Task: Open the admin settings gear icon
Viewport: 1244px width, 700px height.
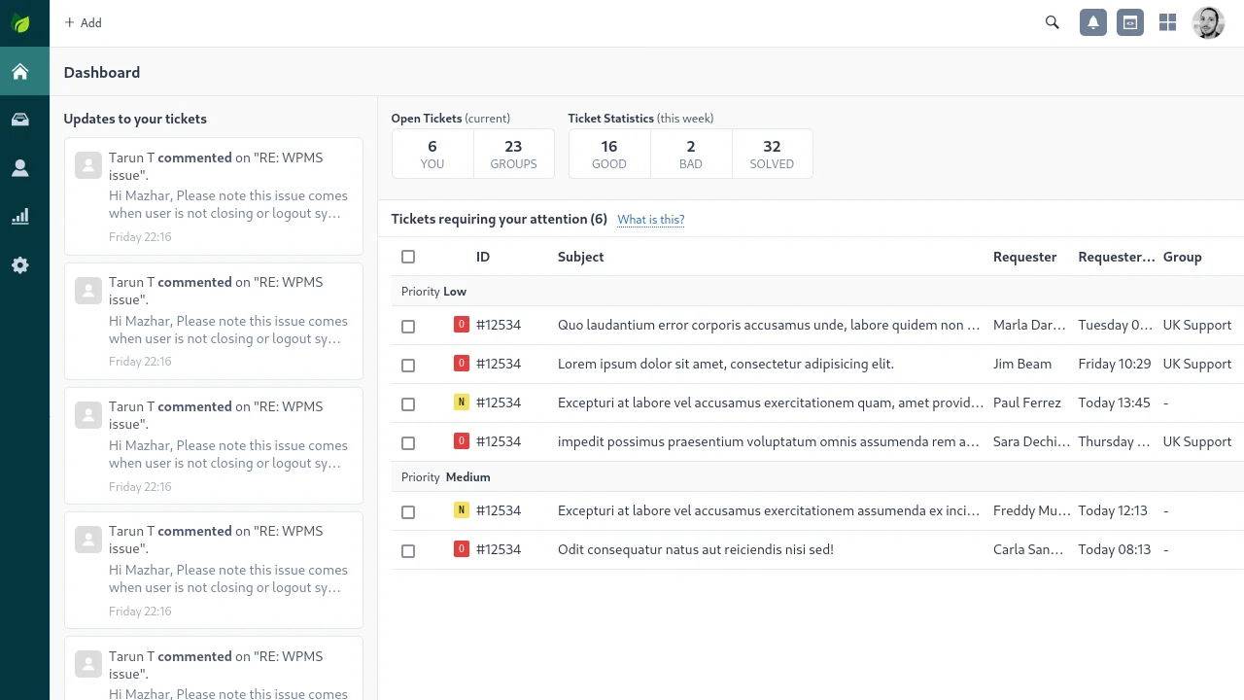Action: pos(20,265)
